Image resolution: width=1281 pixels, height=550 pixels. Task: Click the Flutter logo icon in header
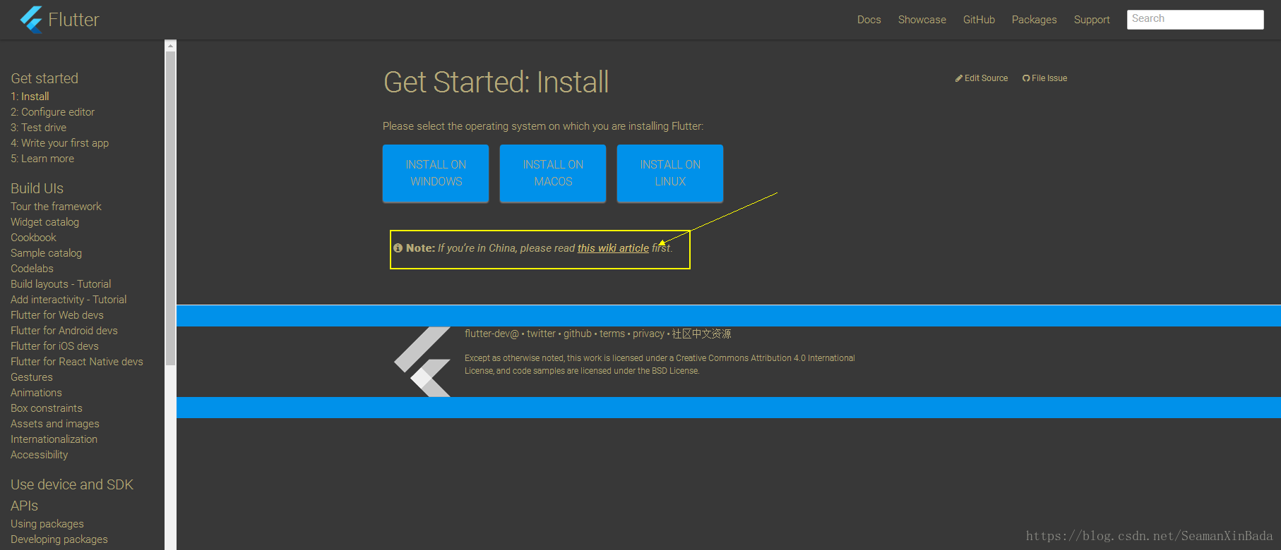[32, 19]
